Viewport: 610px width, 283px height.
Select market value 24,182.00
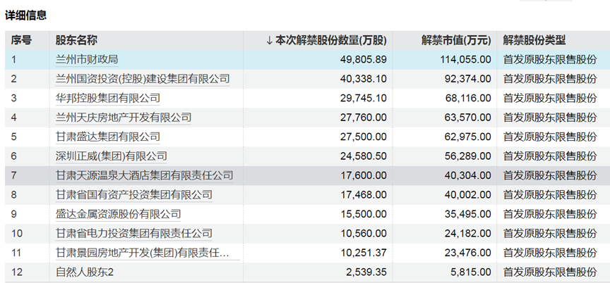pos(467,234)
